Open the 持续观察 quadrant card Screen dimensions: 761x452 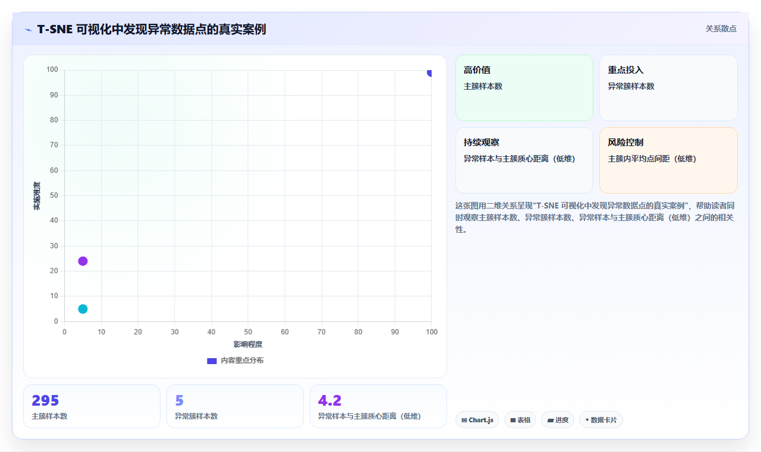(524, 160)
